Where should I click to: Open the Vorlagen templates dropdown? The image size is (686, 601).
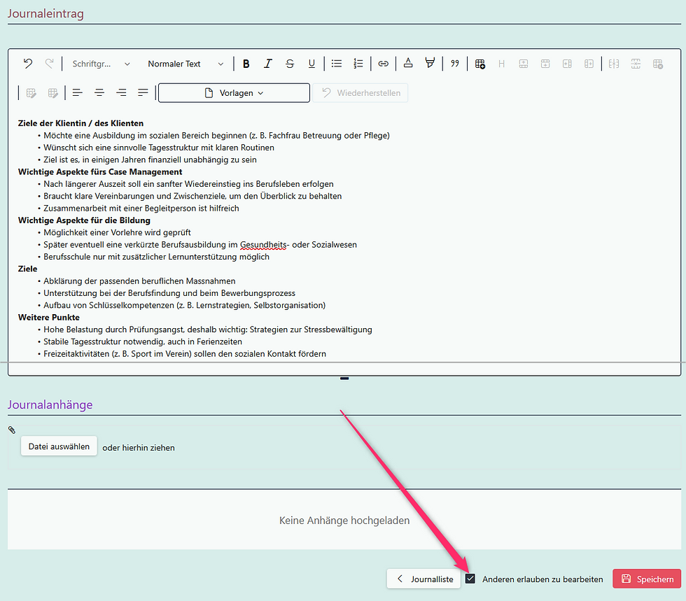(234, 93)
